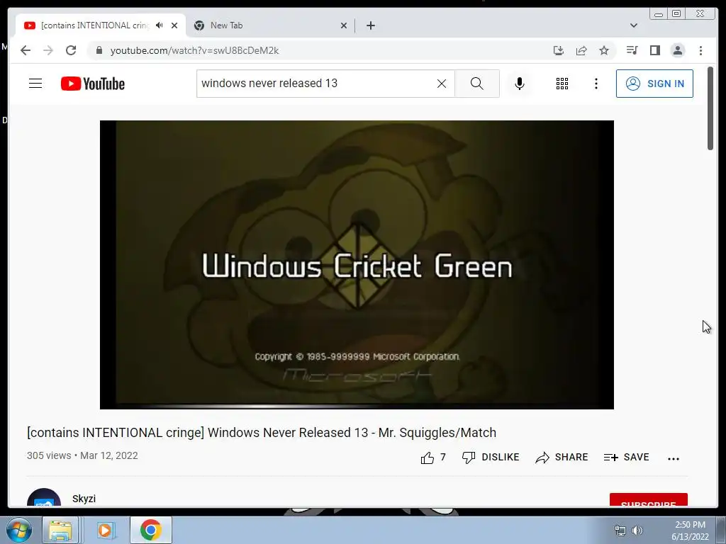Expand the tab search chevron
Viewport: 726px width, 544px height.
[x=634, y=25]
